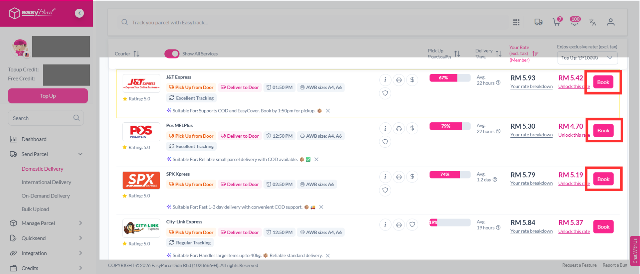Dismiss the SPX Xpress suitability note
Image resolution: width=640 pixels, height=274 pixels.
(x=321, y=207)
